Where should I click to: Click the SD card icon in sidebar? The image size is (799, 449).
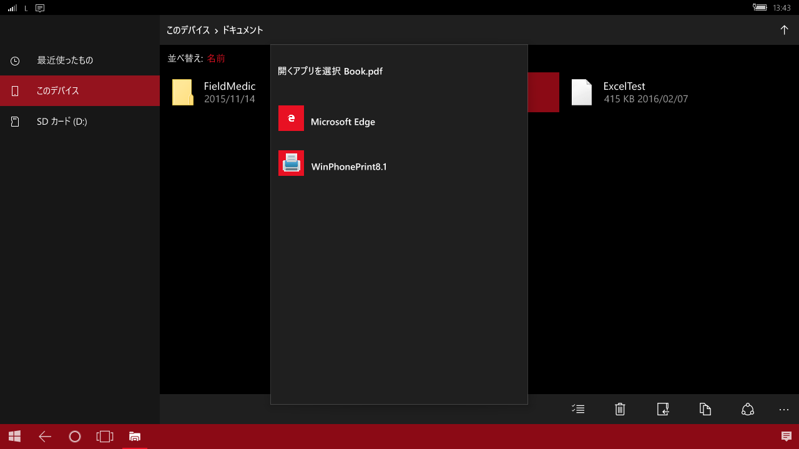15,122
